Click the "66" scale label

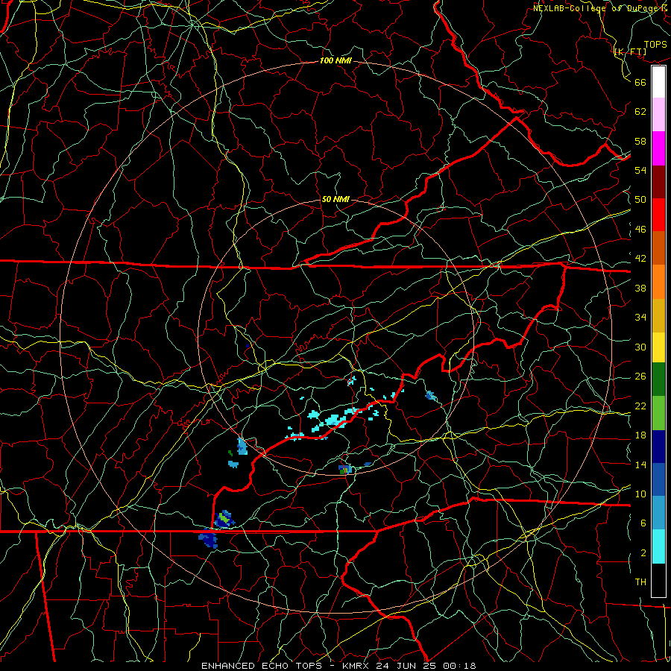tap(640, 82)
